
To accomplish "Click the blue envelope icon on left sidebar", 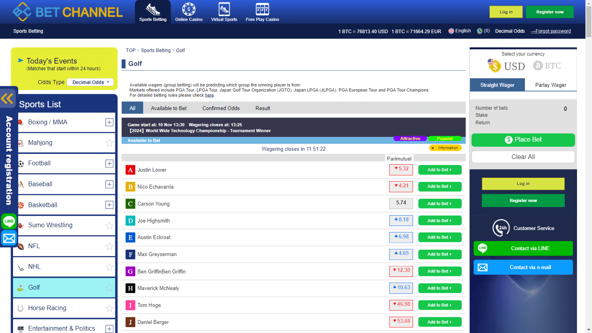I will [9, 238].
